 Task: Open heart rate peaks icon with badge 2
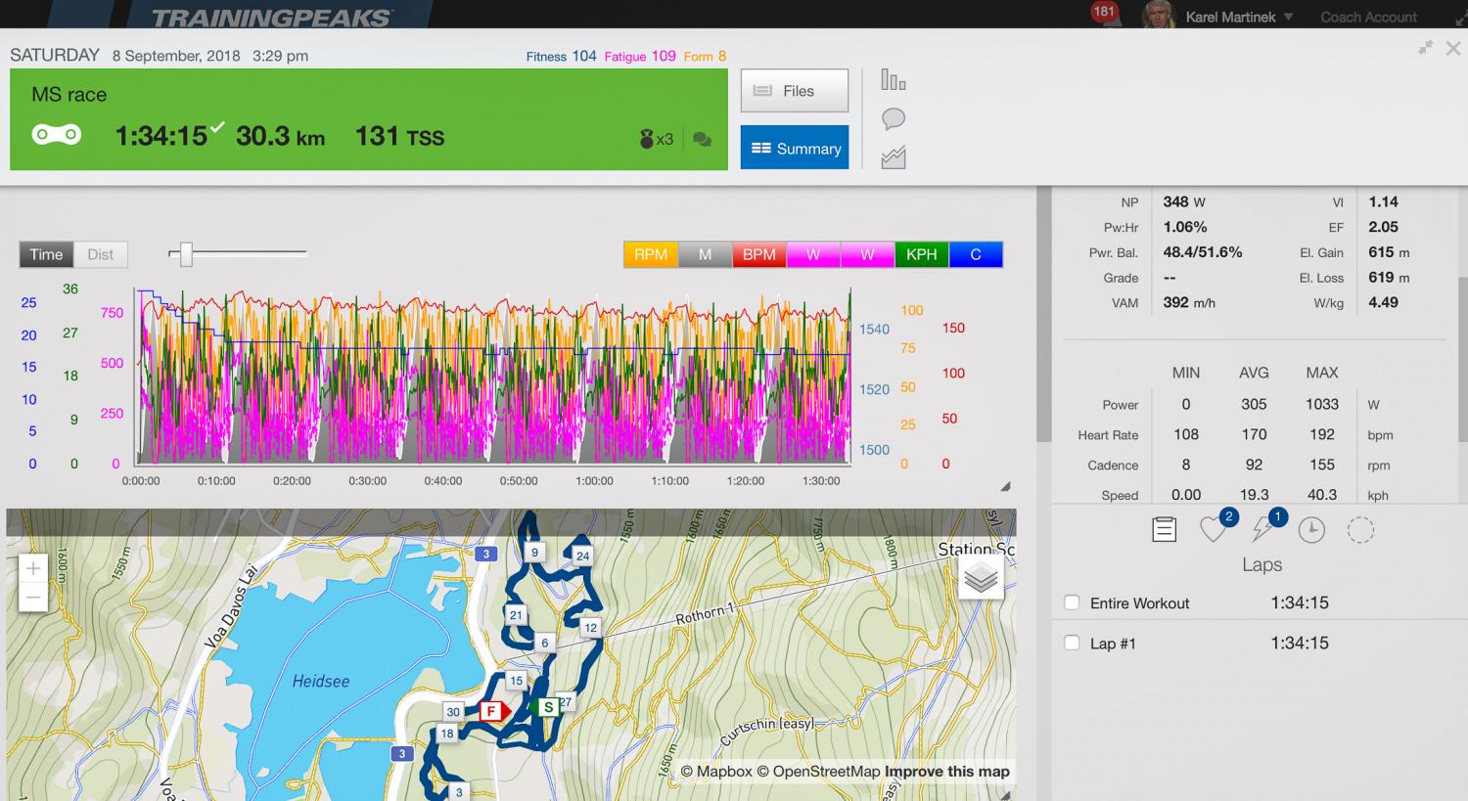(x=1215, y=528)
